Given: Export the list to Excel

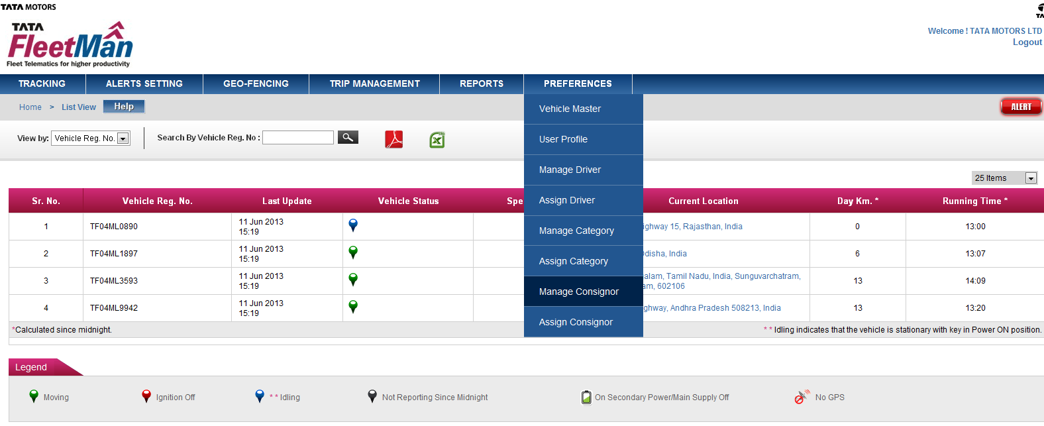Looking at the screenshot, I should pyautogui.click(x=437, y=140).
